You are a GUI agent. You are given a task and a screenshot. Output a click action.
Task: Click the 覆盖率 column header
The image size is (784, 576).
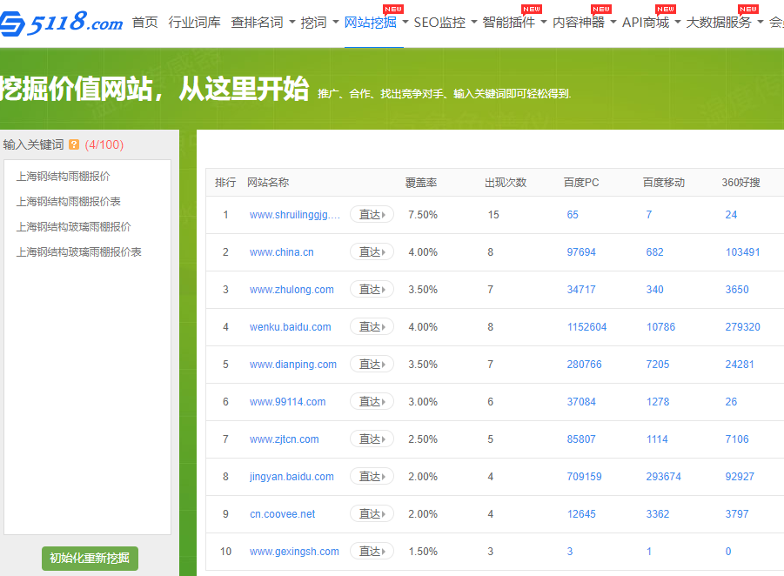tap(421, 183)
